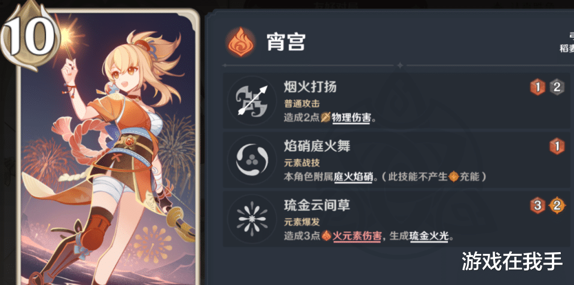This screenshot has height=285, width=574.
Task: Open the 庭火焰硝 keyword link
Action: click(x=353, y=177)
